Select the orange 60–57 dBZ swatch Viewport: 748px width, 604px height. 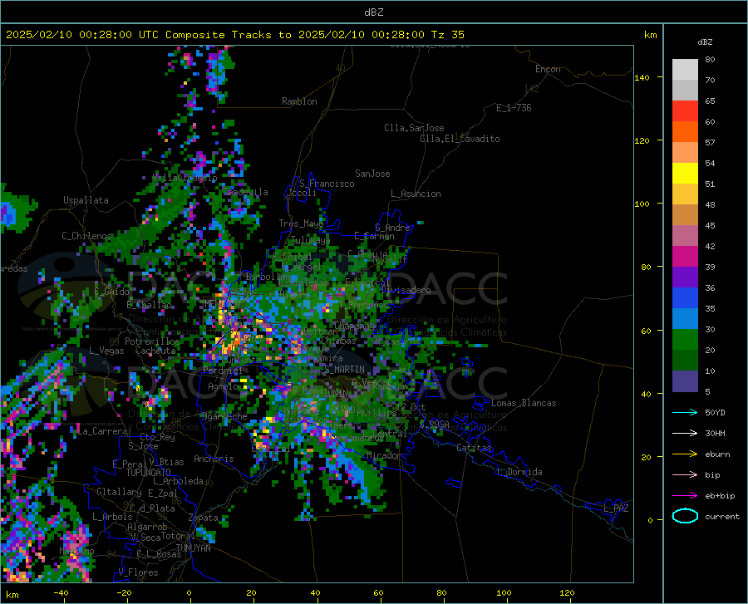[685, 131]
